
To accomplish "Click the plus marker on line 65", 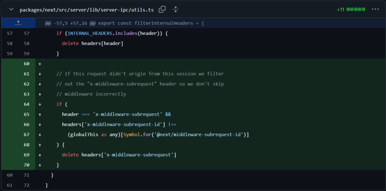I will click(x=40, y=114).
